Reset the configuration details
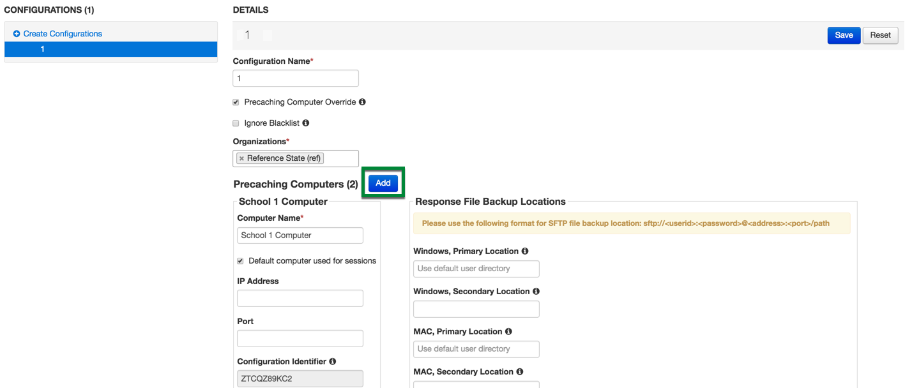The image size is (905, 388). 880,35
